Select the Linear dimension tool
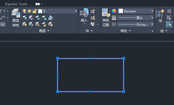 [3, 11]
